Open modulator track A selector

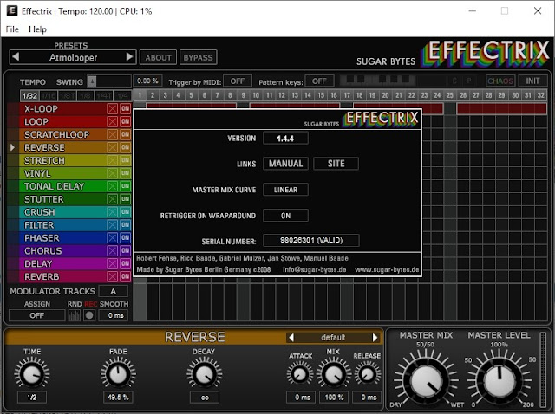tap(114, 291)
